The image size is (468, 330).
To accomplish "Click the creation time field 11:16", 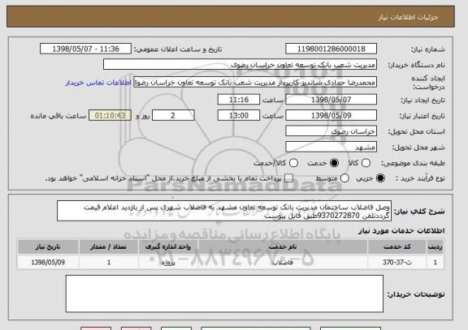I will [239, 100].
